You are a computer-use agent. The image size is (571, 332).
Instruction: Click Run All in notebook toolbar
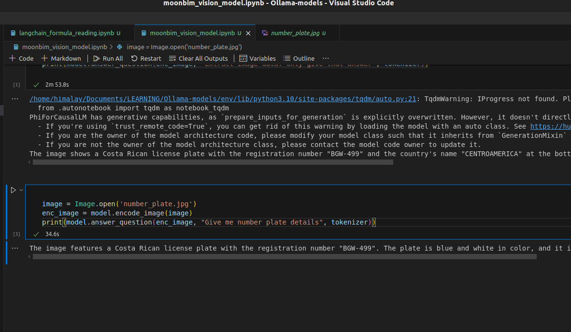[x=108, y=58]
